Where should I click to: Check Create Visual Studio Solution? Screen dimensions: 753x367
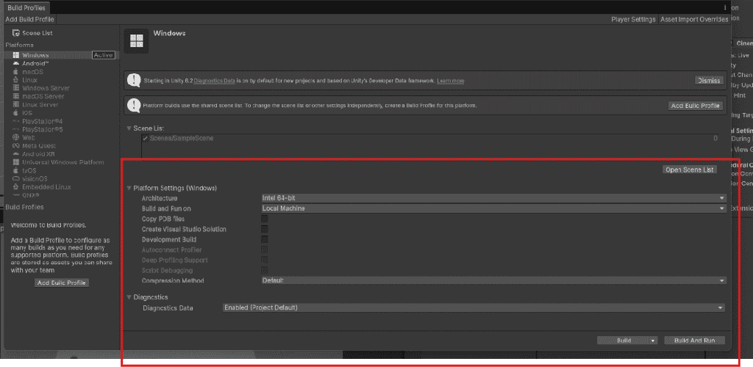point(265,229)
